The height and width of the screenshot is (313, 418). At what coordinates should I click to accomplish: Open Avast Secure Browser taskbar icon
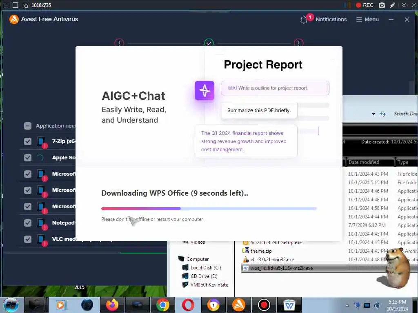213,305
